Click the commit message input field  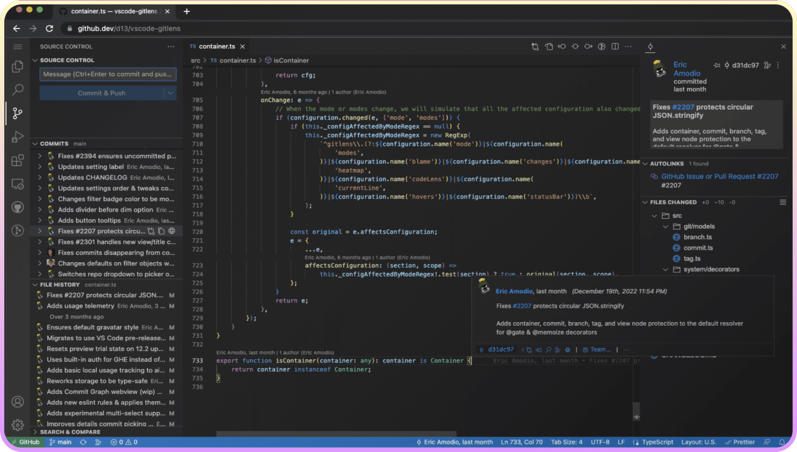[108, 74]
